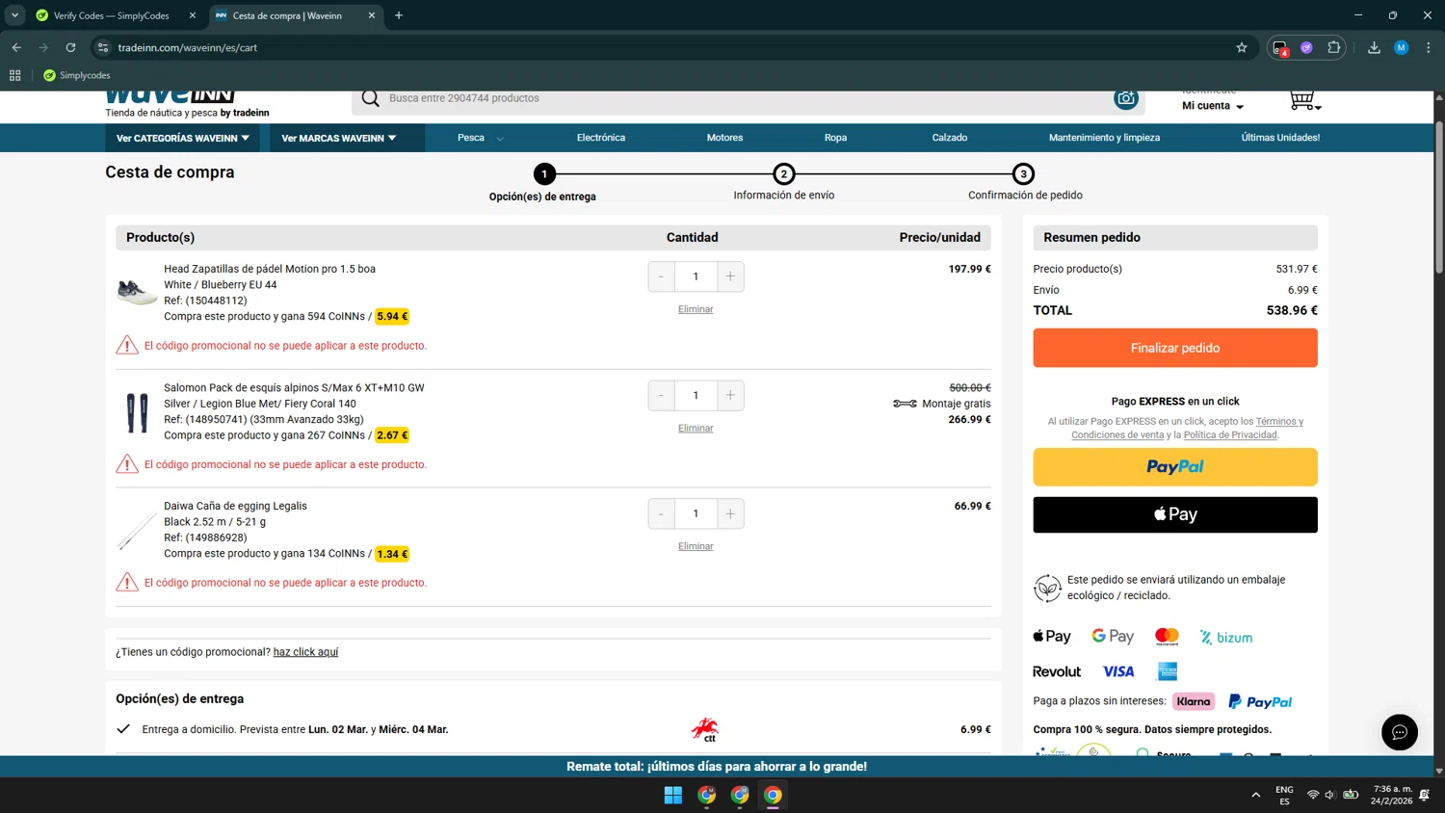Open camera image search icon
The image size is (1445, 813).
click(x=1125, y=98)
